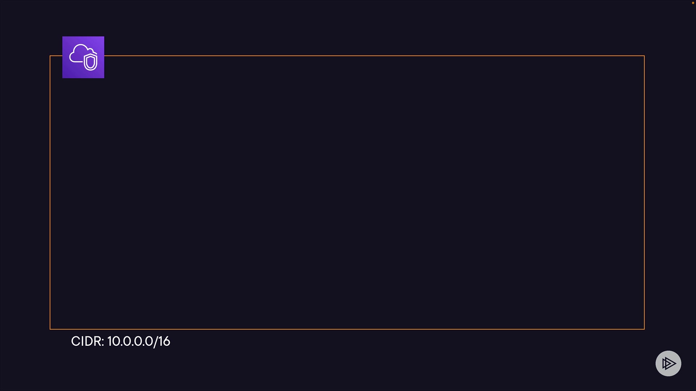
Task: Click the small orange dot in the top corner
Action: pyautogui.click(x=693, y=3)
